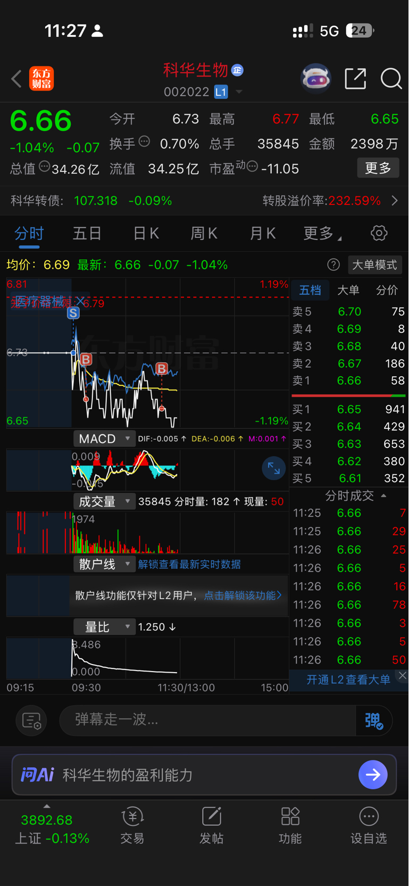Open 科华转债 convertible bond row arrow
The height and width of the screenshot is (886, 409).
click(x=395, y=201)
